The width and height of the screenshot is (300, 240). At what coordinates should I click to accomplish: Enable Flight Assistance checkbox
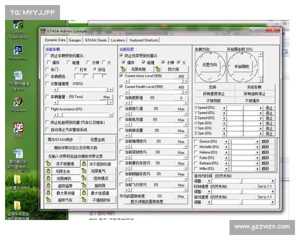pyautogui.click(x=47, y=109)
